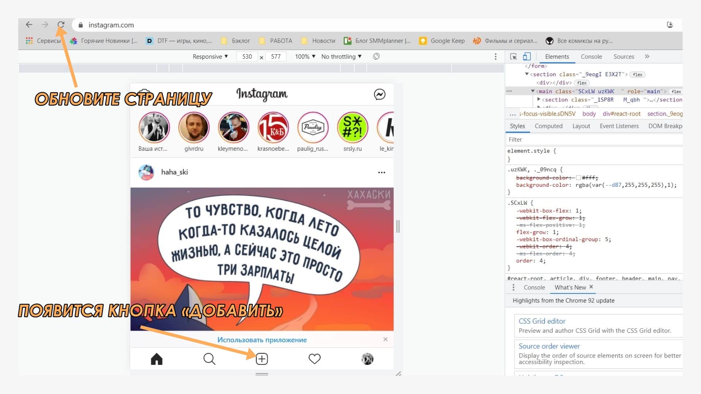Screen dimensions: 701x394
Task: Open the Instagram search magnifier icon
Action: point(209,359)
